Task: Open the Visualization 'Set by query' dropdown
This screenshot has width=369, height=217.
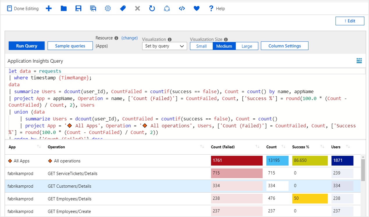Action: [164, 46]
